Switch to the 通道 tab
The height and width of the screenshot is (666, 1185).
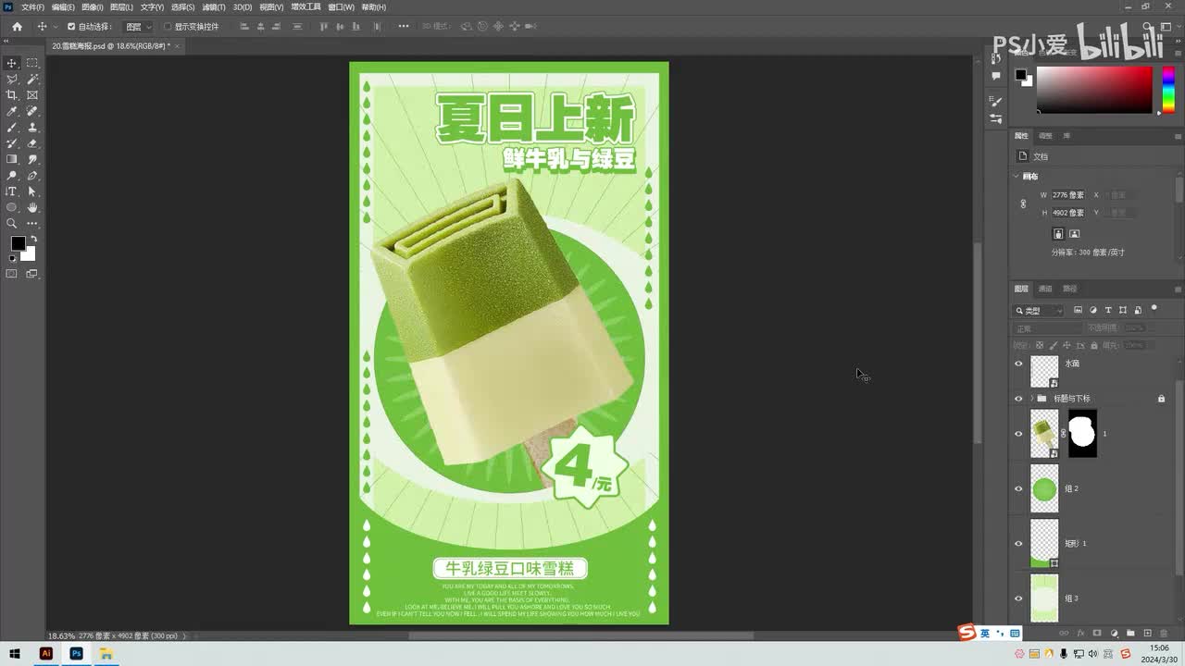(1045, 289)
